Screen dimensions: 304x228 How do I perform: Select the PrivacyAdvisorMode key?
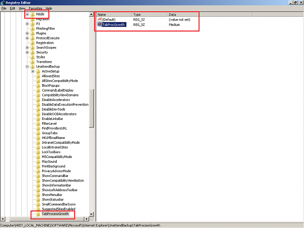[56, 171]
